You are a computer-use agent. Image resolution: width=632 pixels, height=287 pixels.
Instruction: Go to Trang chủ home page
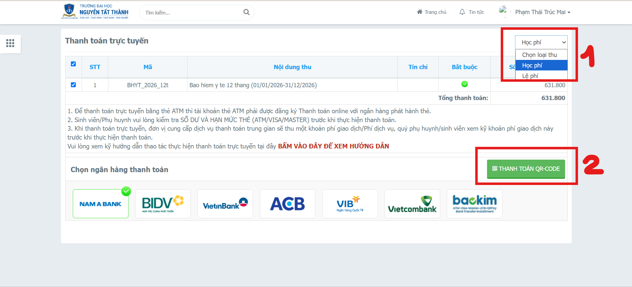[x=432, y=12]
